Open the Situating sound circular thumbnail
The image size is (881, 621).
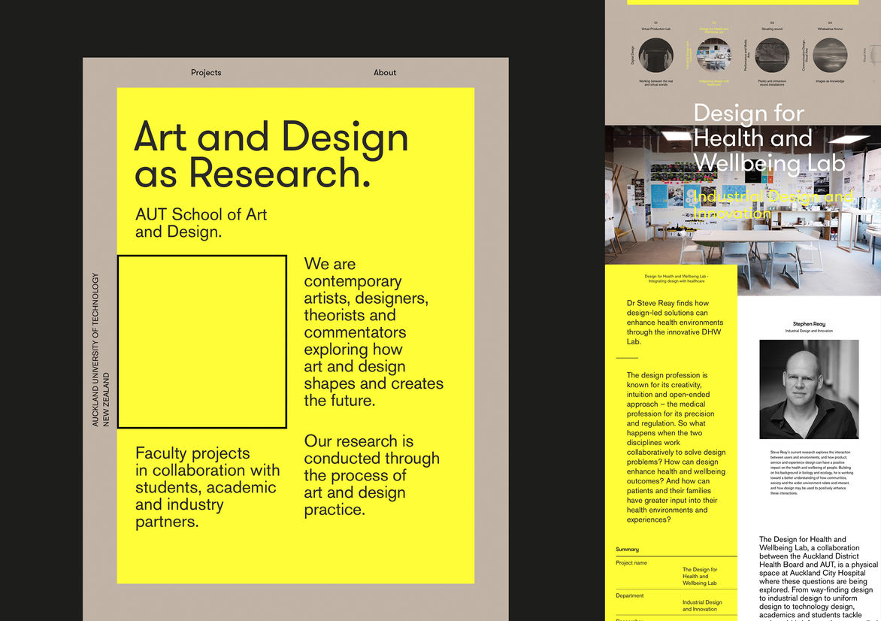click(772, 56)
